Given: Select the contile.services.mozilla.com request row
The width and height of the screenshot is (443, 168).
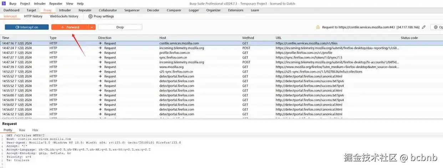Looking at the screenshot, I should coord(221,43).
